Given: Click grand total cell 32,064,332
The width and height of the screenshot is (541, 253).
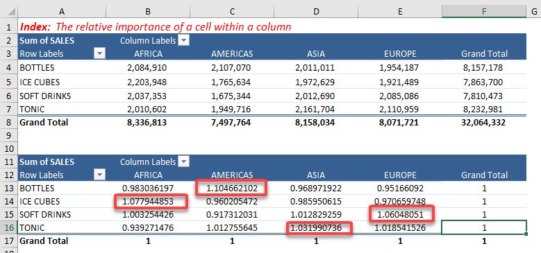Looking at the screenshot, I should point(483,122).
